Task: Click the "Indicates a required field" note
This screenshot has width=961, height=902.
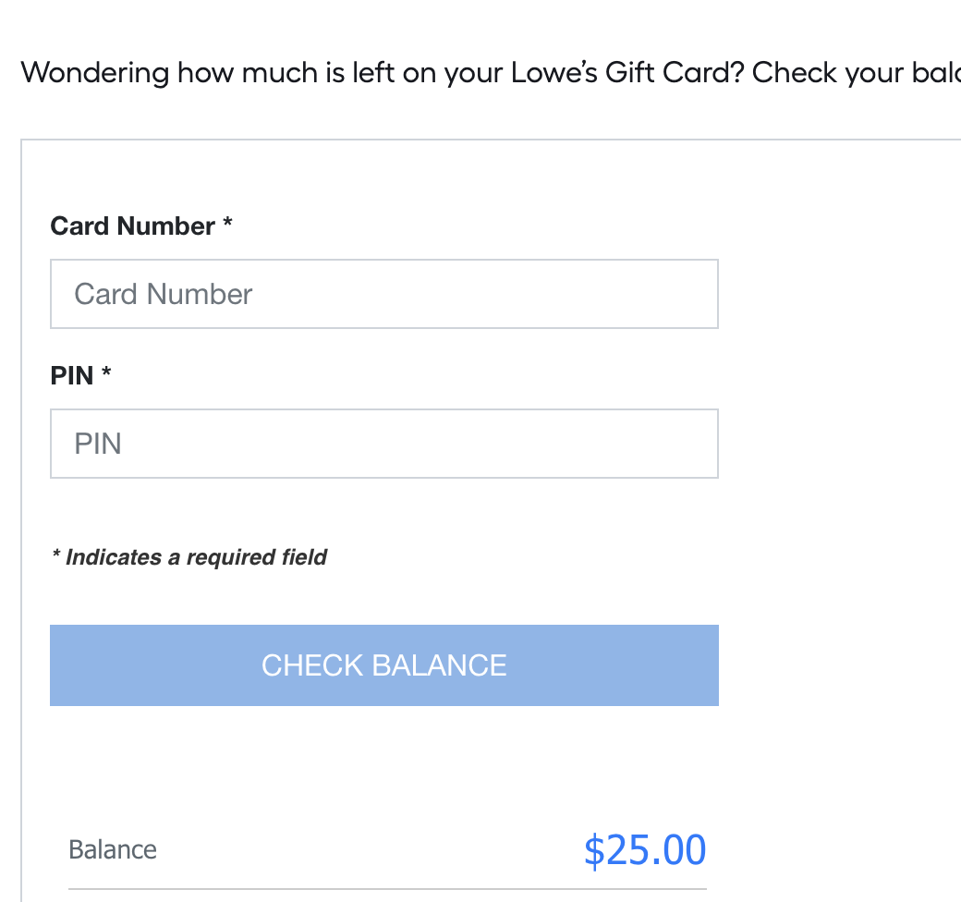Action: [189, 557]
